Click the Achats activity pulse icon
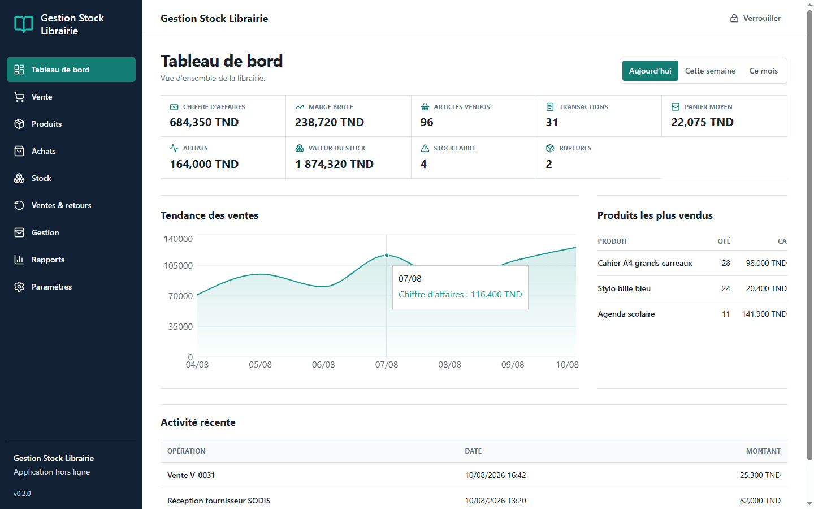The image size is (814, 509). click(x=174, y=148)
